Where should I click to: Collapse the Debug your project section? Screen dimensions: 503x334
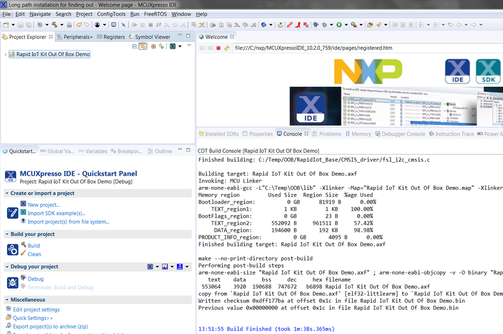(7, 266)
